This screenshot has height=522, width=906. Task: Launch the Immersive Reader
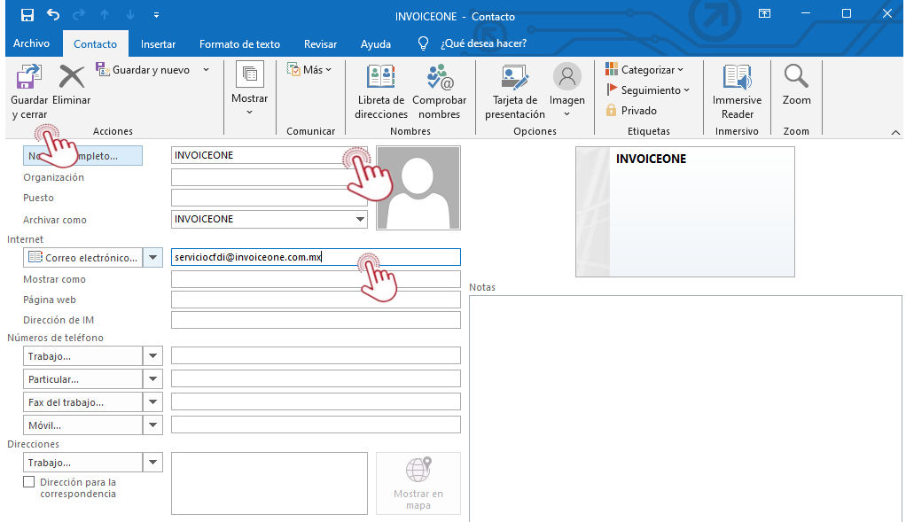pyautogui.click(x=737, y=77)
